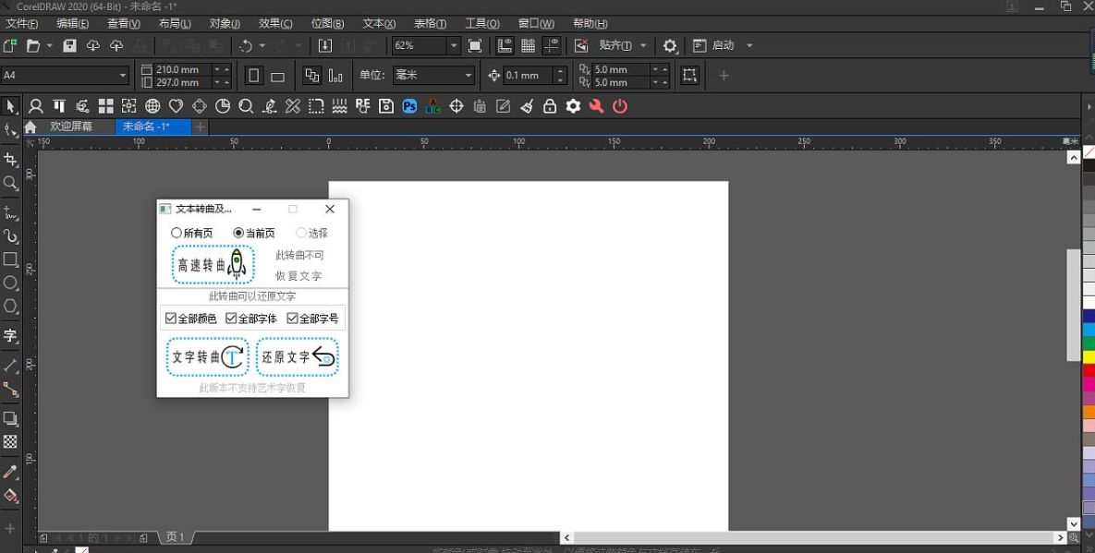Click the Ps export icon on the plugin toolbar
The image size is (1095, 553).
(410, 105)
